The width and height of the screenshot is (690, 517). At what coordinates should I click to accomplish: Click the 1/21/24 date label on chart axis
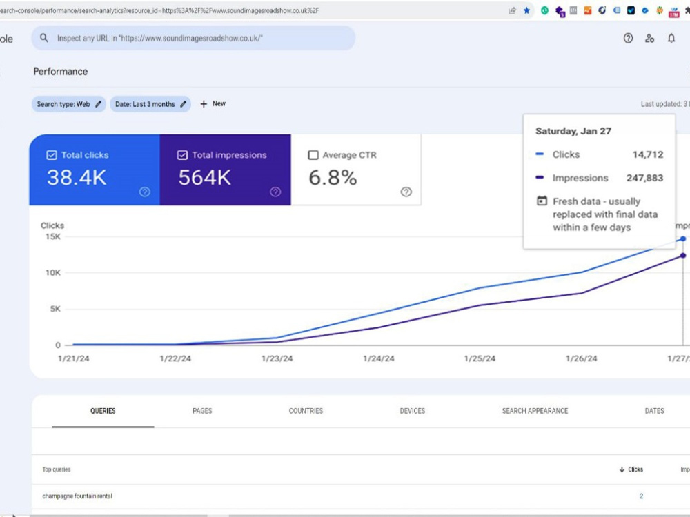[74, 358]
